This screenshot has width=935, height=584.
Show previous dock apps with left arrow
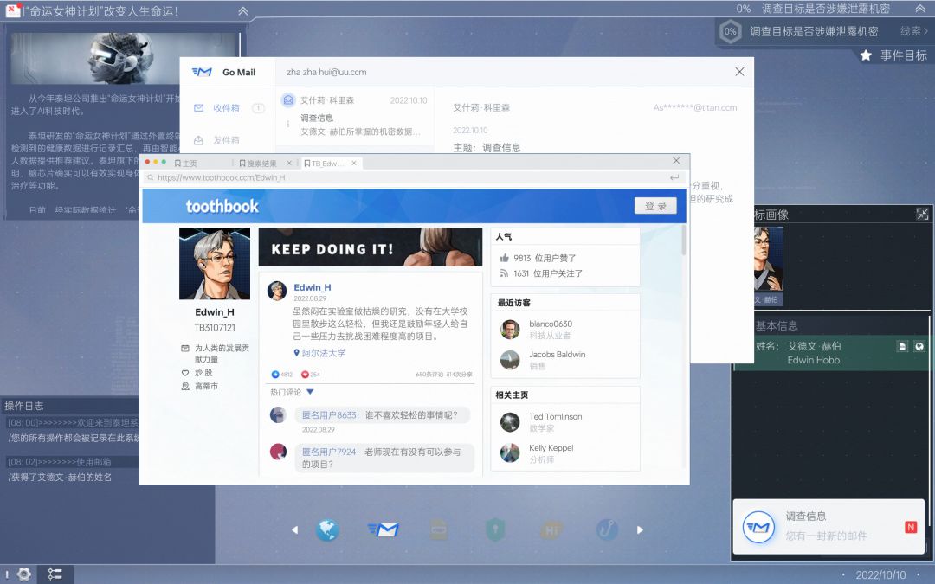click(x=294, y=529)
